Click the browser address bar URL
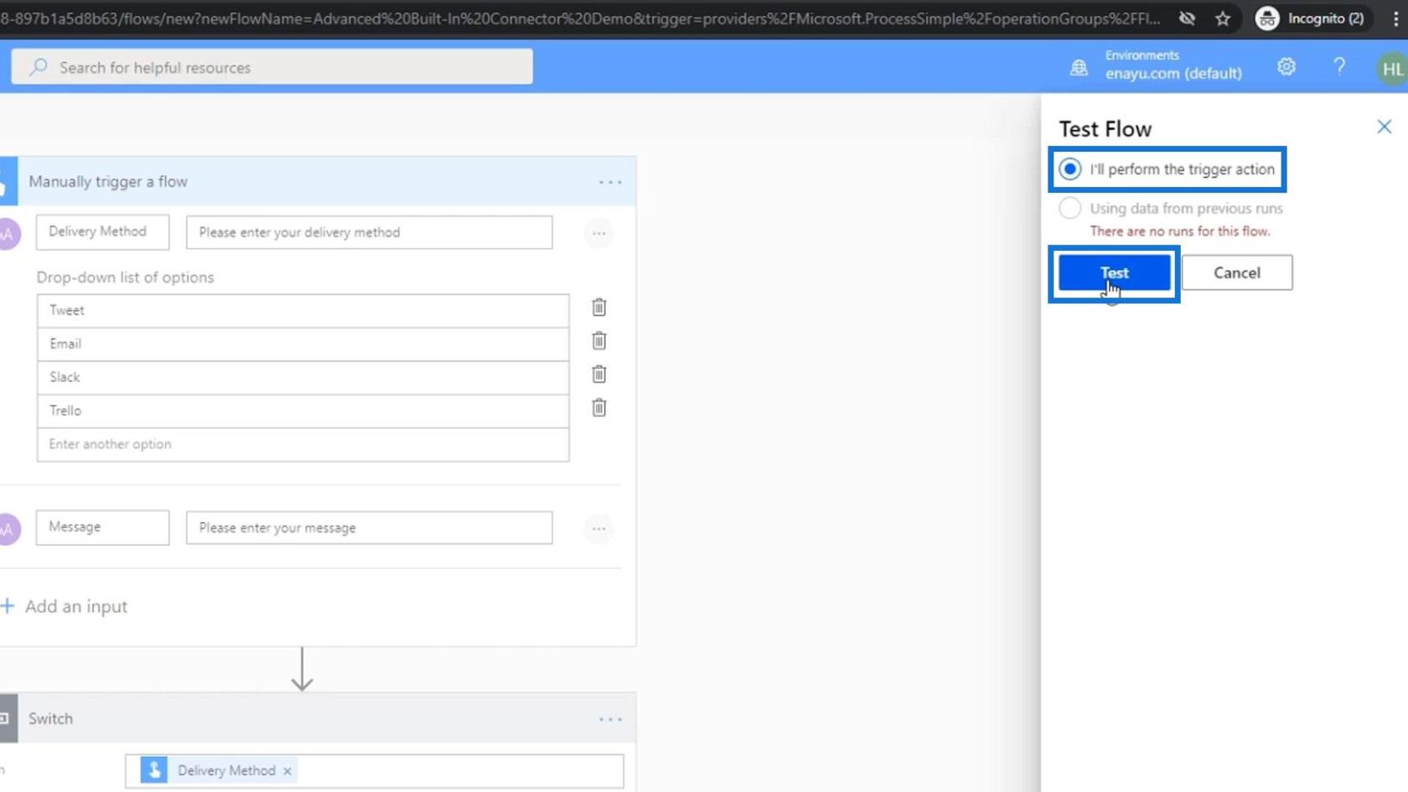This screenshot has height=792, width=1408. point(580,18)
